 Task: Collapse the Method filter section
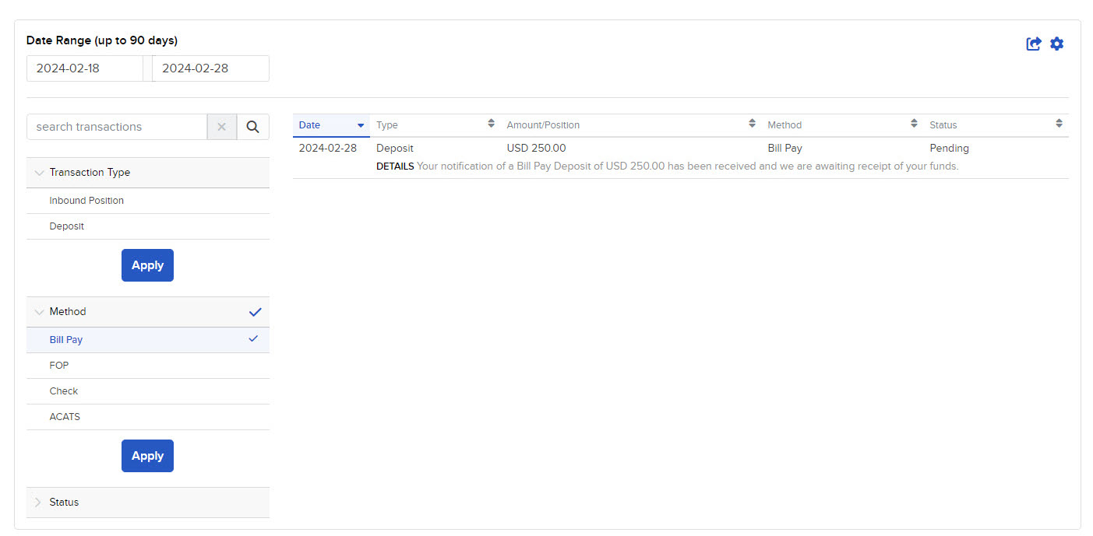point(39,311)
